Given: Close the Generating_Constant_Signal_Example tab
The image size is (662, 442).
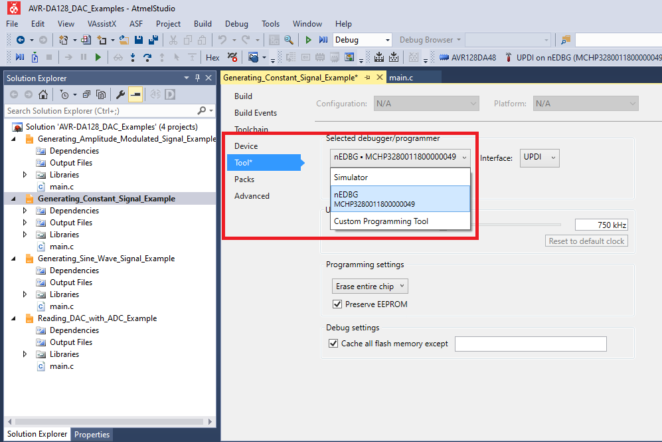Looking at the screenshot, I should click(380, 77).
